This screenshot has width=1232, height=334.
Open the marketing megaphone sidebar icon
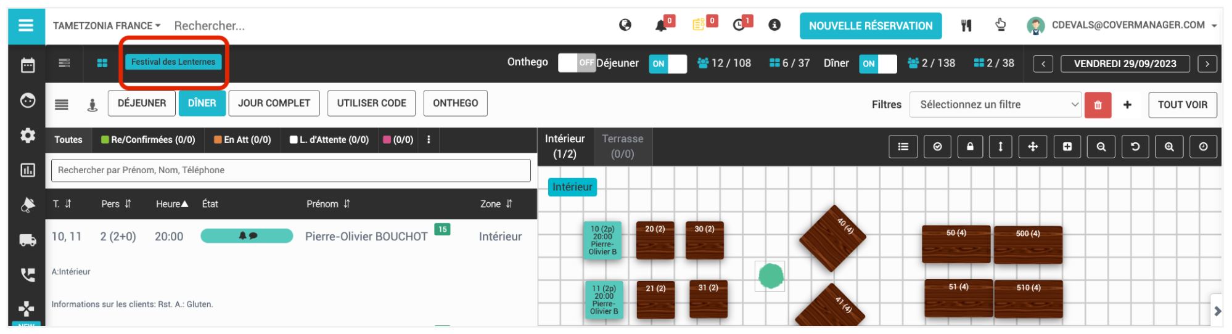pos(28,205)
